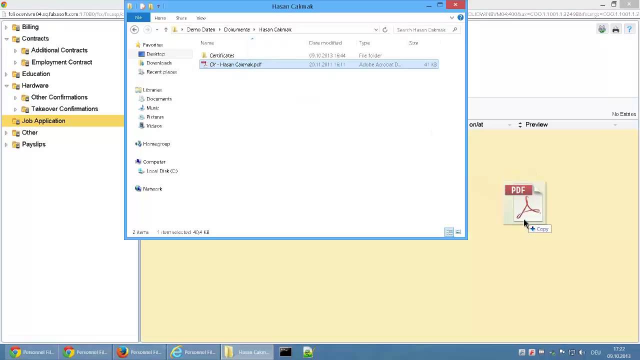Screen dimensions: 640x360
Task: Open the Home ribbon tab
Action: tap(160, 18)
